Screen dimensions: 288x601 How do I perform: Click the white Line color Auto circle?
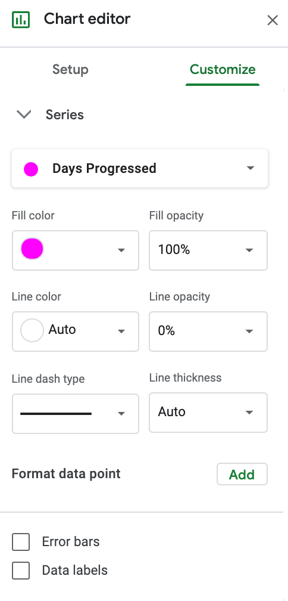point(32,330)
